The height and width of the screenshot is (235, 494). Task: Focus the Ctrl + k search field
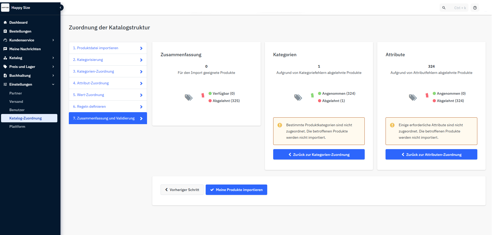460,8
